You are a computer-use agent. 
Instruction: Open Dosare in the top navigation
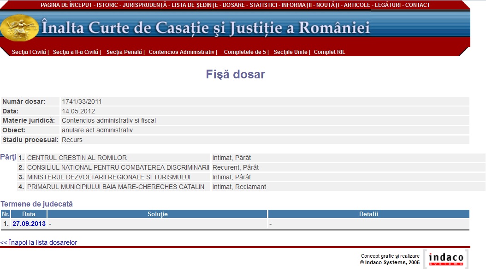coord(233,5)
